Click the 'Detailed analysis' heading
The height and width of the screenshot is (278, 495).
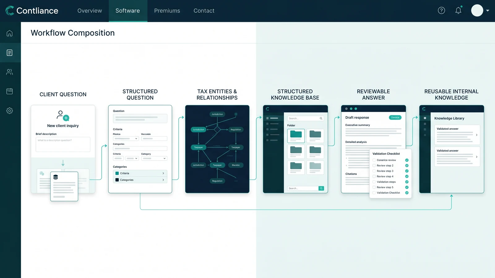pyautogui.click(x=356, y=142)
